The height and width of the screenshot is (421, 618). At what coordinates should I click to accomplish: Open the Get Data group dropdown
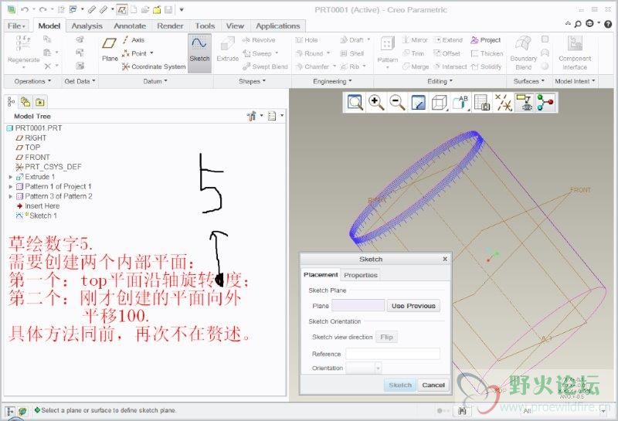(80, 81)
